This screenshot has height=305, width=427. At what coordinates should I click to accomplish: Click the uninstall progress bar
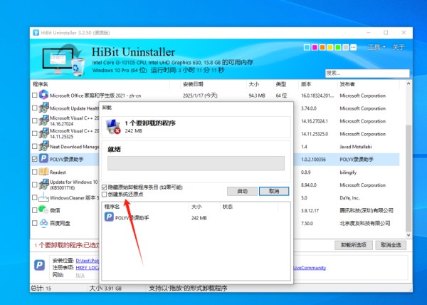click(x=196, y=163)
